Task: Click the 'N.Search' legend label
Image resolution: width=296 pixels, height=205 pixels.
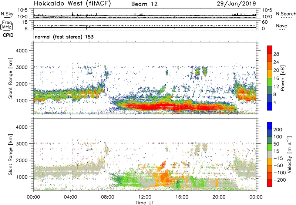Action: 286,14
